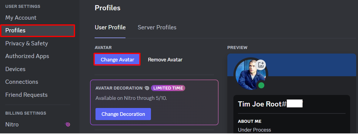Click the upload image icon on avatar

(261, 65)
